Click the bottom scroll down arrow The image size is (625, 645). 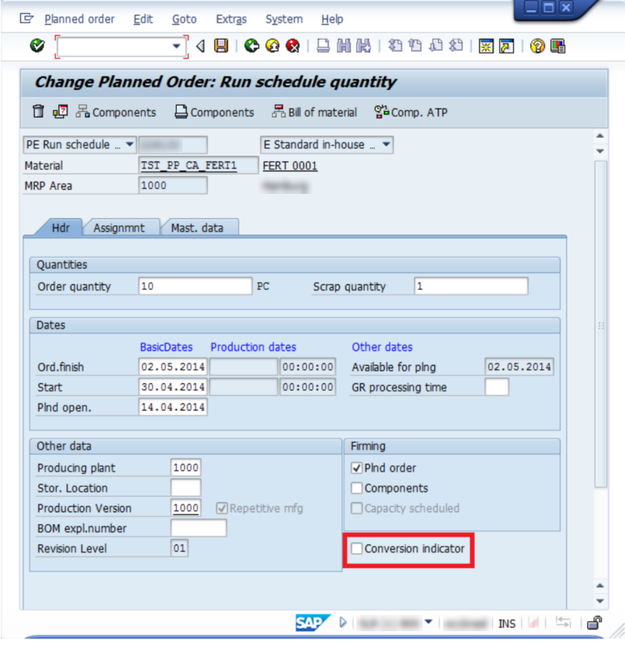click(x=601, y=601)
